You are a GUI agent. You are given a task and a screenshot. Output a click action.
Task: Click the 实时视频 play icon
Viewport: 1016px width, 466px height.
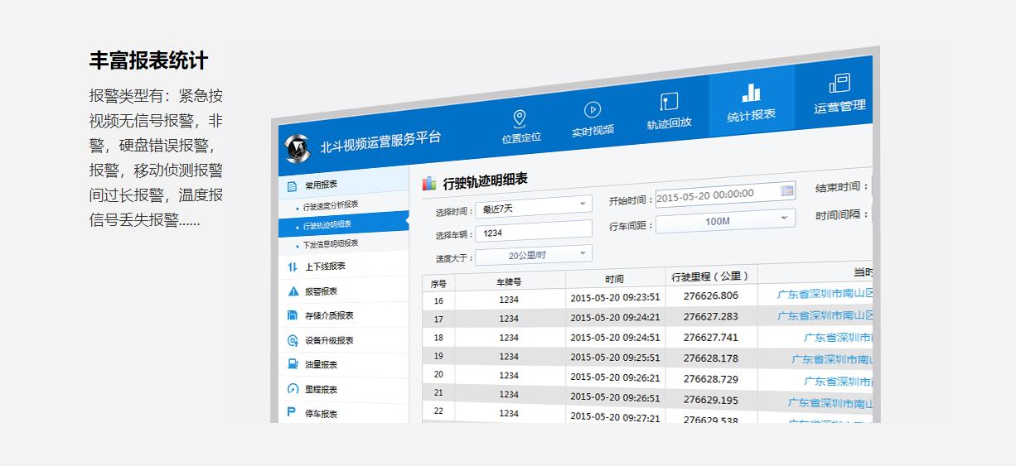pyautogui.click(x=592, y=109)
